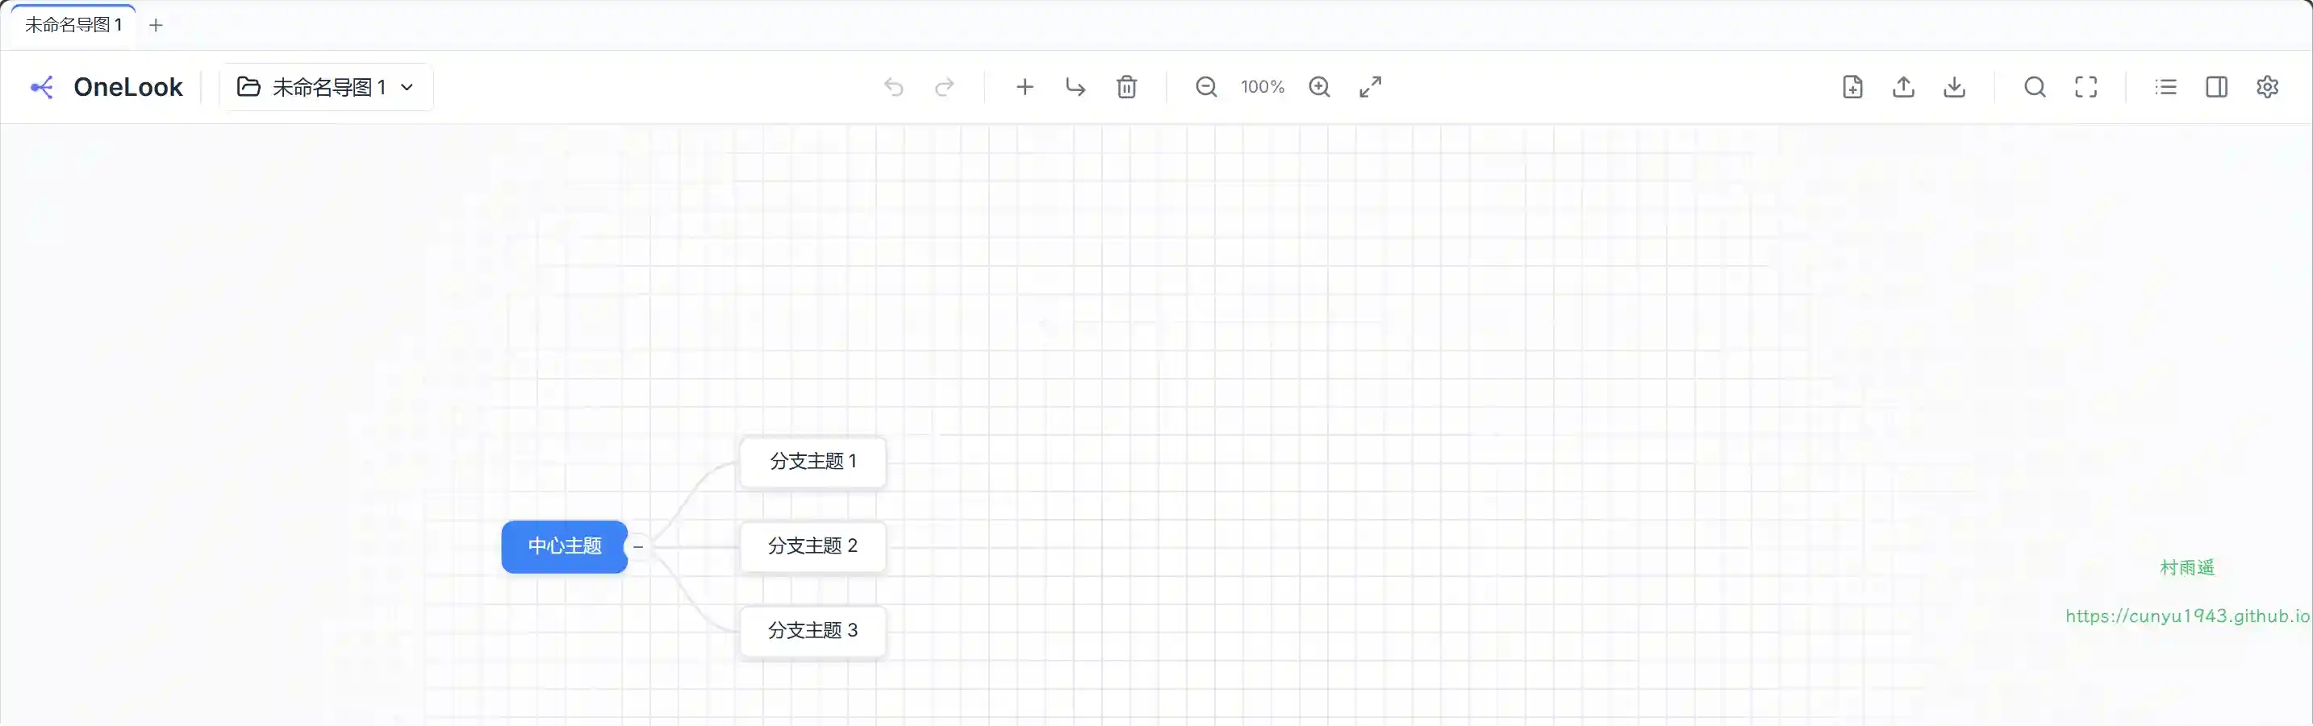The height and width of the screenshot is (726, 2313).
Task: Toggle the side panel
Action: pos(2216,87)
